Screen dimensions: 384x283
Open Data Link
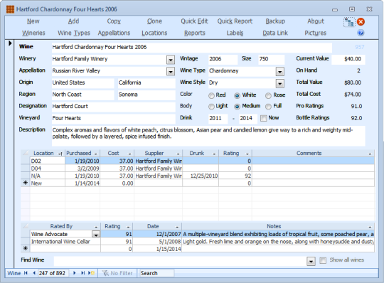point(275,33)
